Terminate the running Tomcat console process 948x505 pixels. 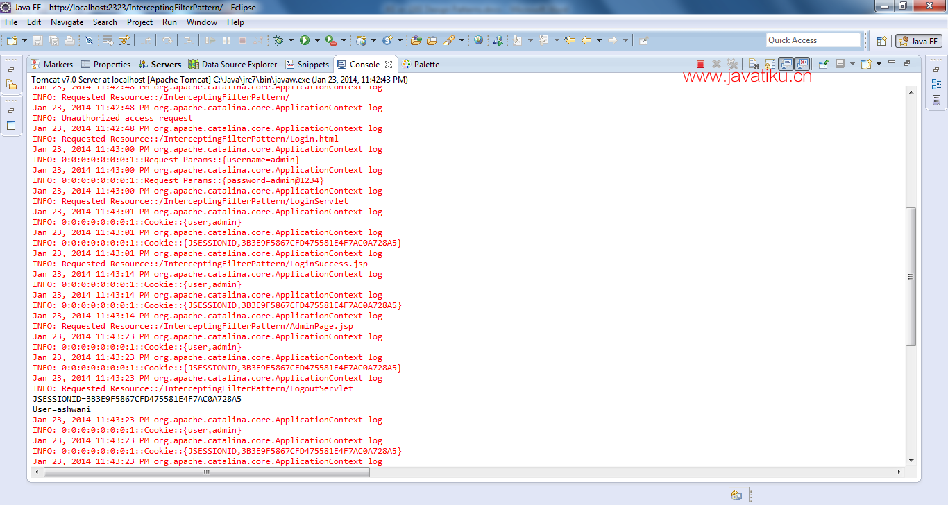coord(700,64)
